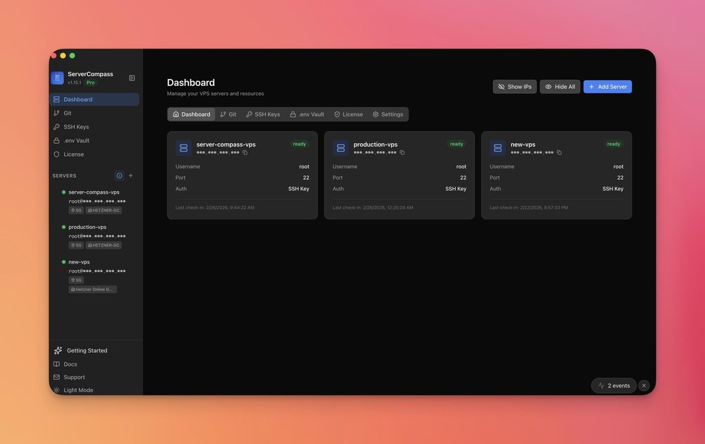705x444 pixels.
Task: Toggle Show IPs for all servers
Action: 514,86
